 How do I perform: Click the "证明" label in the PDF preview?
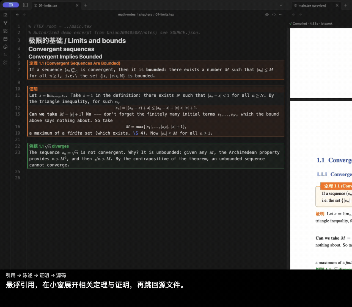click(x=320, y=214)
